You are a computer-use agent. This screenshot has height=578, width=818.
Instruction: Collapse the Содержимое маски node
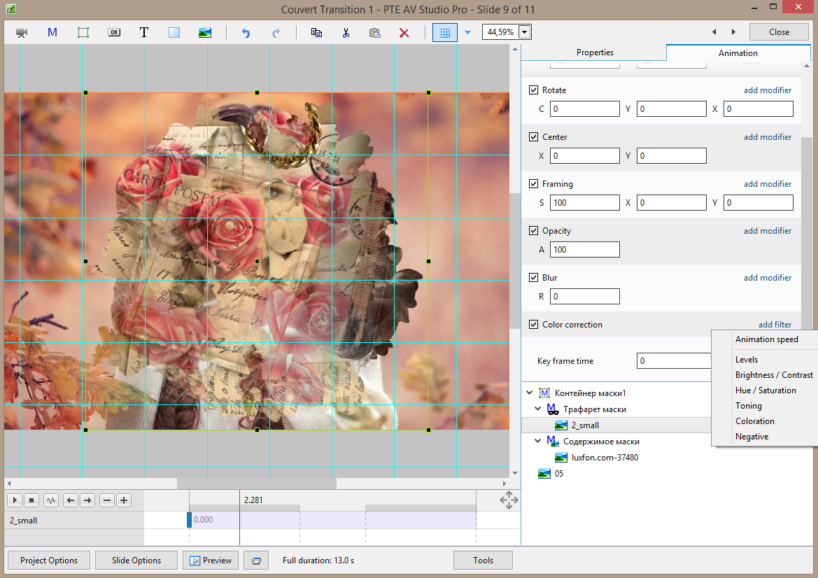(537, 442)
